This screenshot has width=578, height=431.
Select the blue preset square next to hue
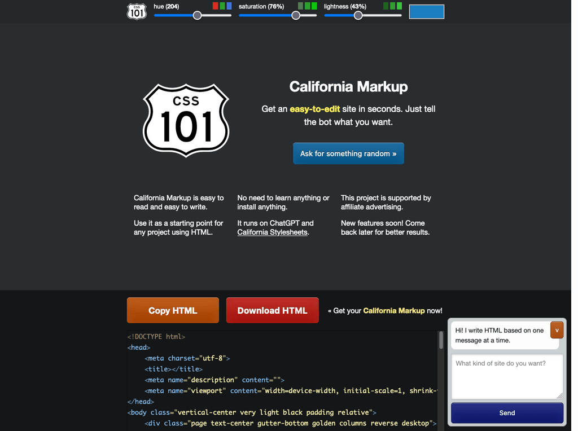[229, 6]
